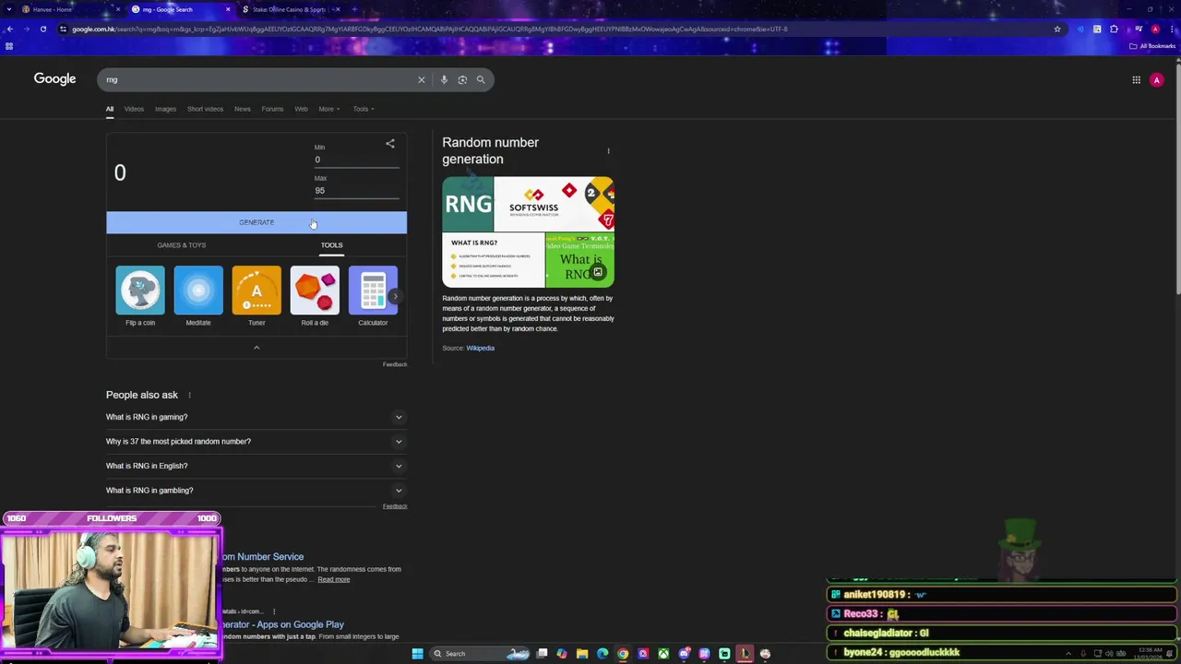Click the Chrome address bar URL

click(x=429, y=29)
